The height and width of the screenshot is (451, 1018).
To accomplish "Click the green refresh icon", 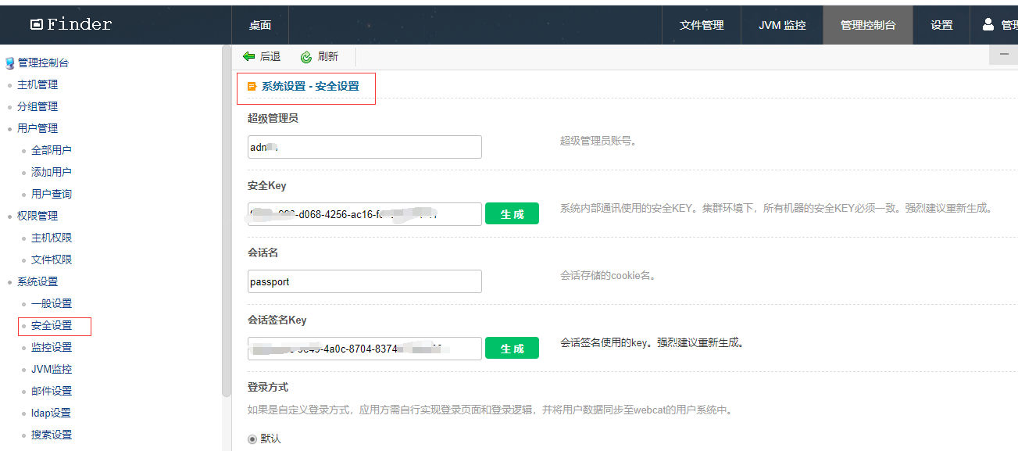I will [x=306, y=57].
